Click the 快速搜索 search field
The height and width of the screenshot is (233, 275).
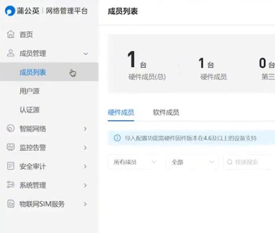248,162
